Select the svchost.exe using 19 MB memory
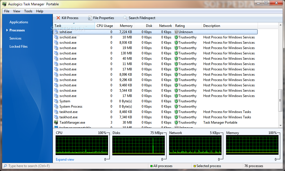 tap(68, 48)
